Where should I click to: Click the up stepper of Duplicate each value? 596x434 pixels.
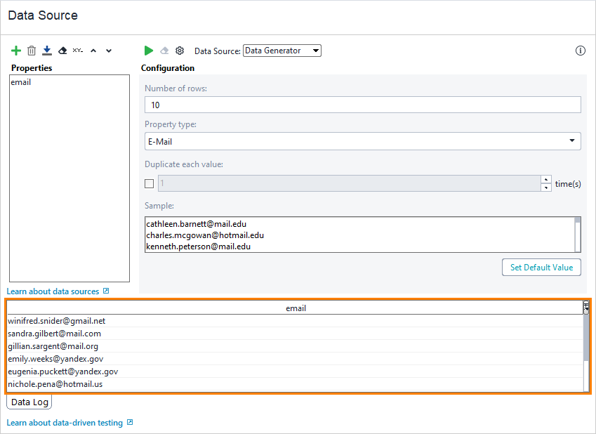point(546,179)
